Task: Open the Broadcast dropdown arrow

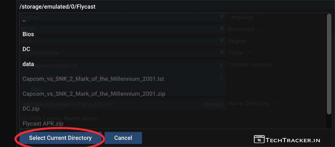Action: click(222, 29)
